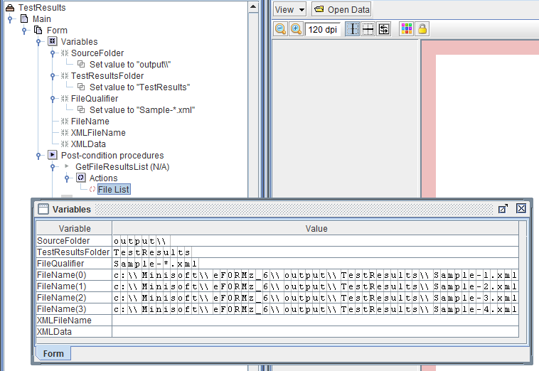Close the Variables panel

[x=521, y=208]
